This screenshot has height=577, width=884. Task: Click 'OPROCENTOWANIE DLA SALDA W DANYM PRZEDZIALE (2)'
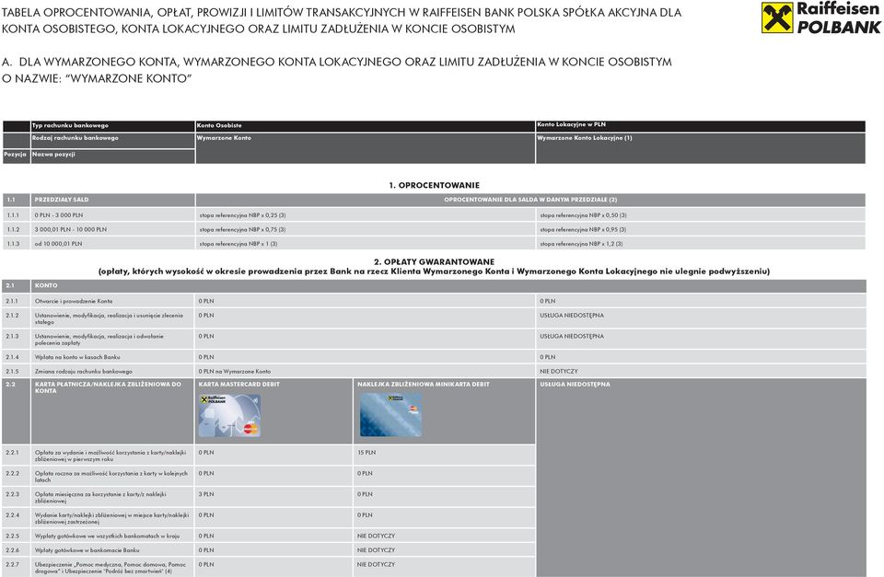point(530,200)
